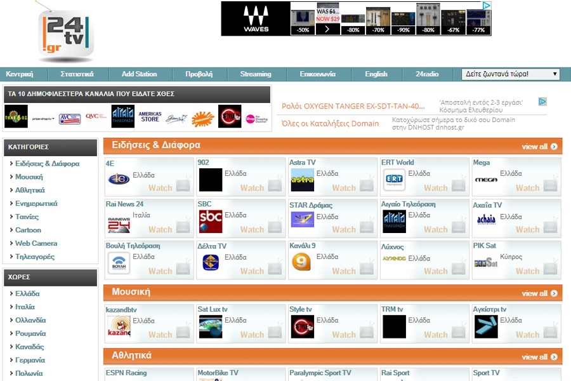The width and height of the screenshot is (571, 381).
Task: Click the Nickelodeon splat logo in top 10
Action: [x=203, y=119]
